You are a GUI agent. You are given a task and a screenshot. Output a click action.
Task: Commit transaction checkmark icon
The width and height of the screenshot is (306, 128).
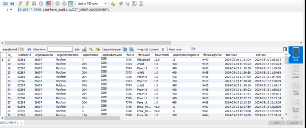click(x=57, y=3)
